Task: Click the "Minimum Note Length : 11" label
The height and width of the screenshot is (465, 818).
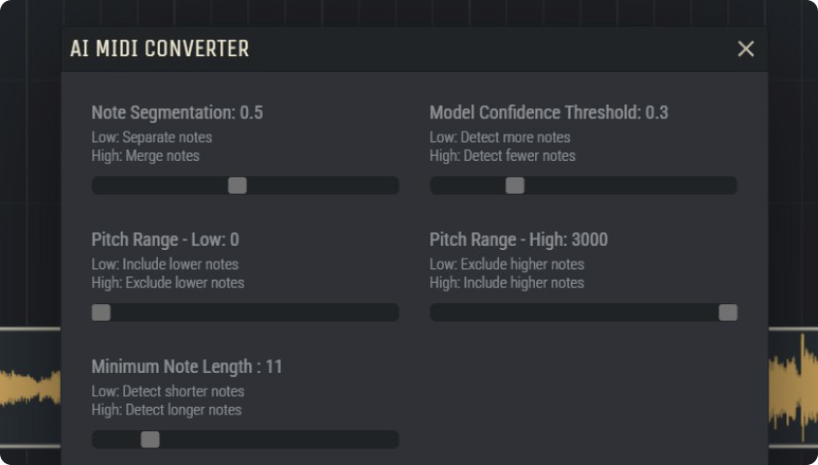Action: [x=186, y=367]
